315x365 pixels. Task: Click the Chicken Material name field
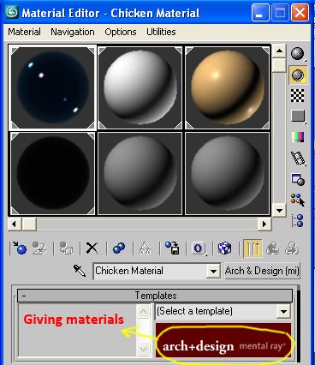pyautogui.click(x=150, y=271)
